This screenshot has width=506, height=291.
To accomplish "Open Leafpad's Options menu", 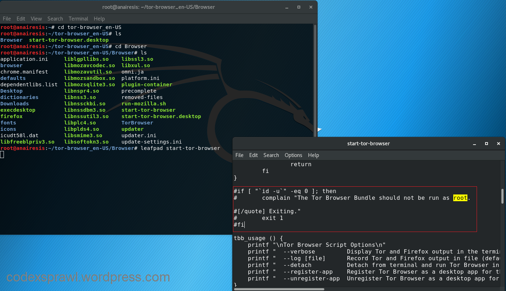I will pos(294,155).
